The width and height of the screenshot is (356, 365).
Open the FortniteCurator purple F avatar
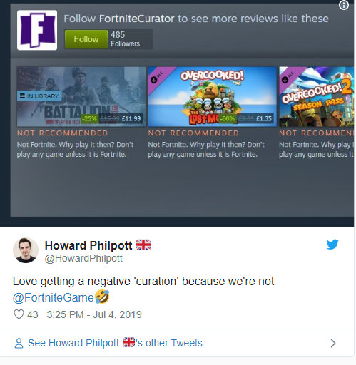pos(37,30)
